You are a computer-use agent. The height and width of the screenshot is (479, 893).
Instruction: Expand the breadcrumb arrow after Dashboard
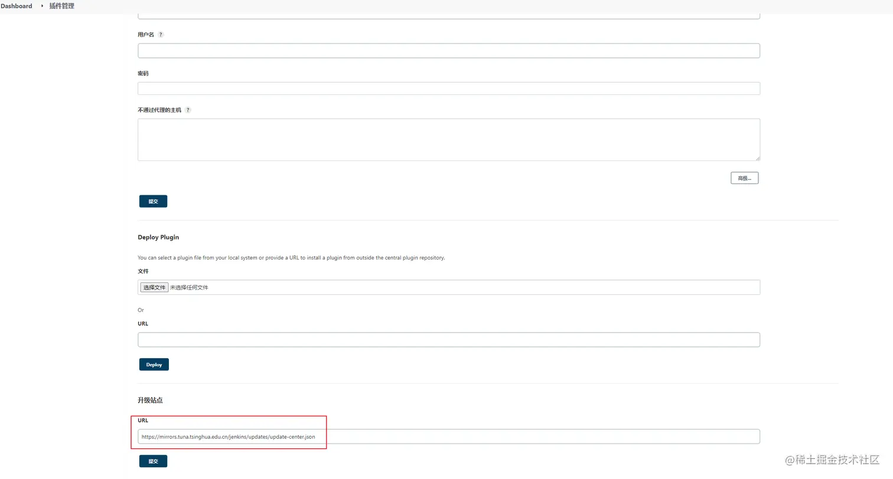(42, 6)
